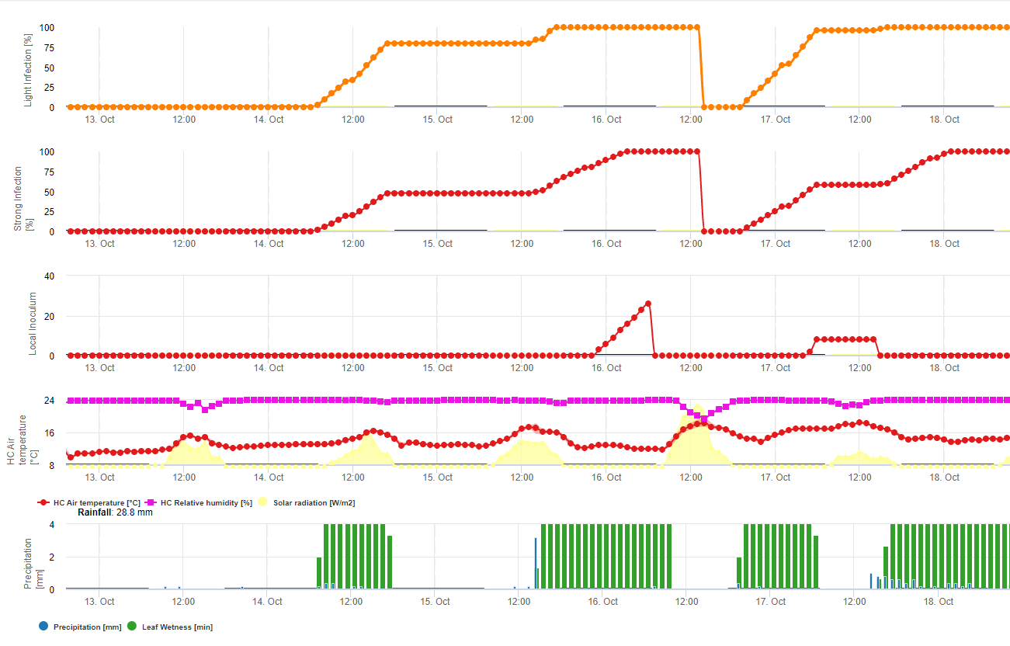This screenshot has width=1010, height=646.
Task: Click the blue Precipitation legend circle
Action: tap(43, 626)
